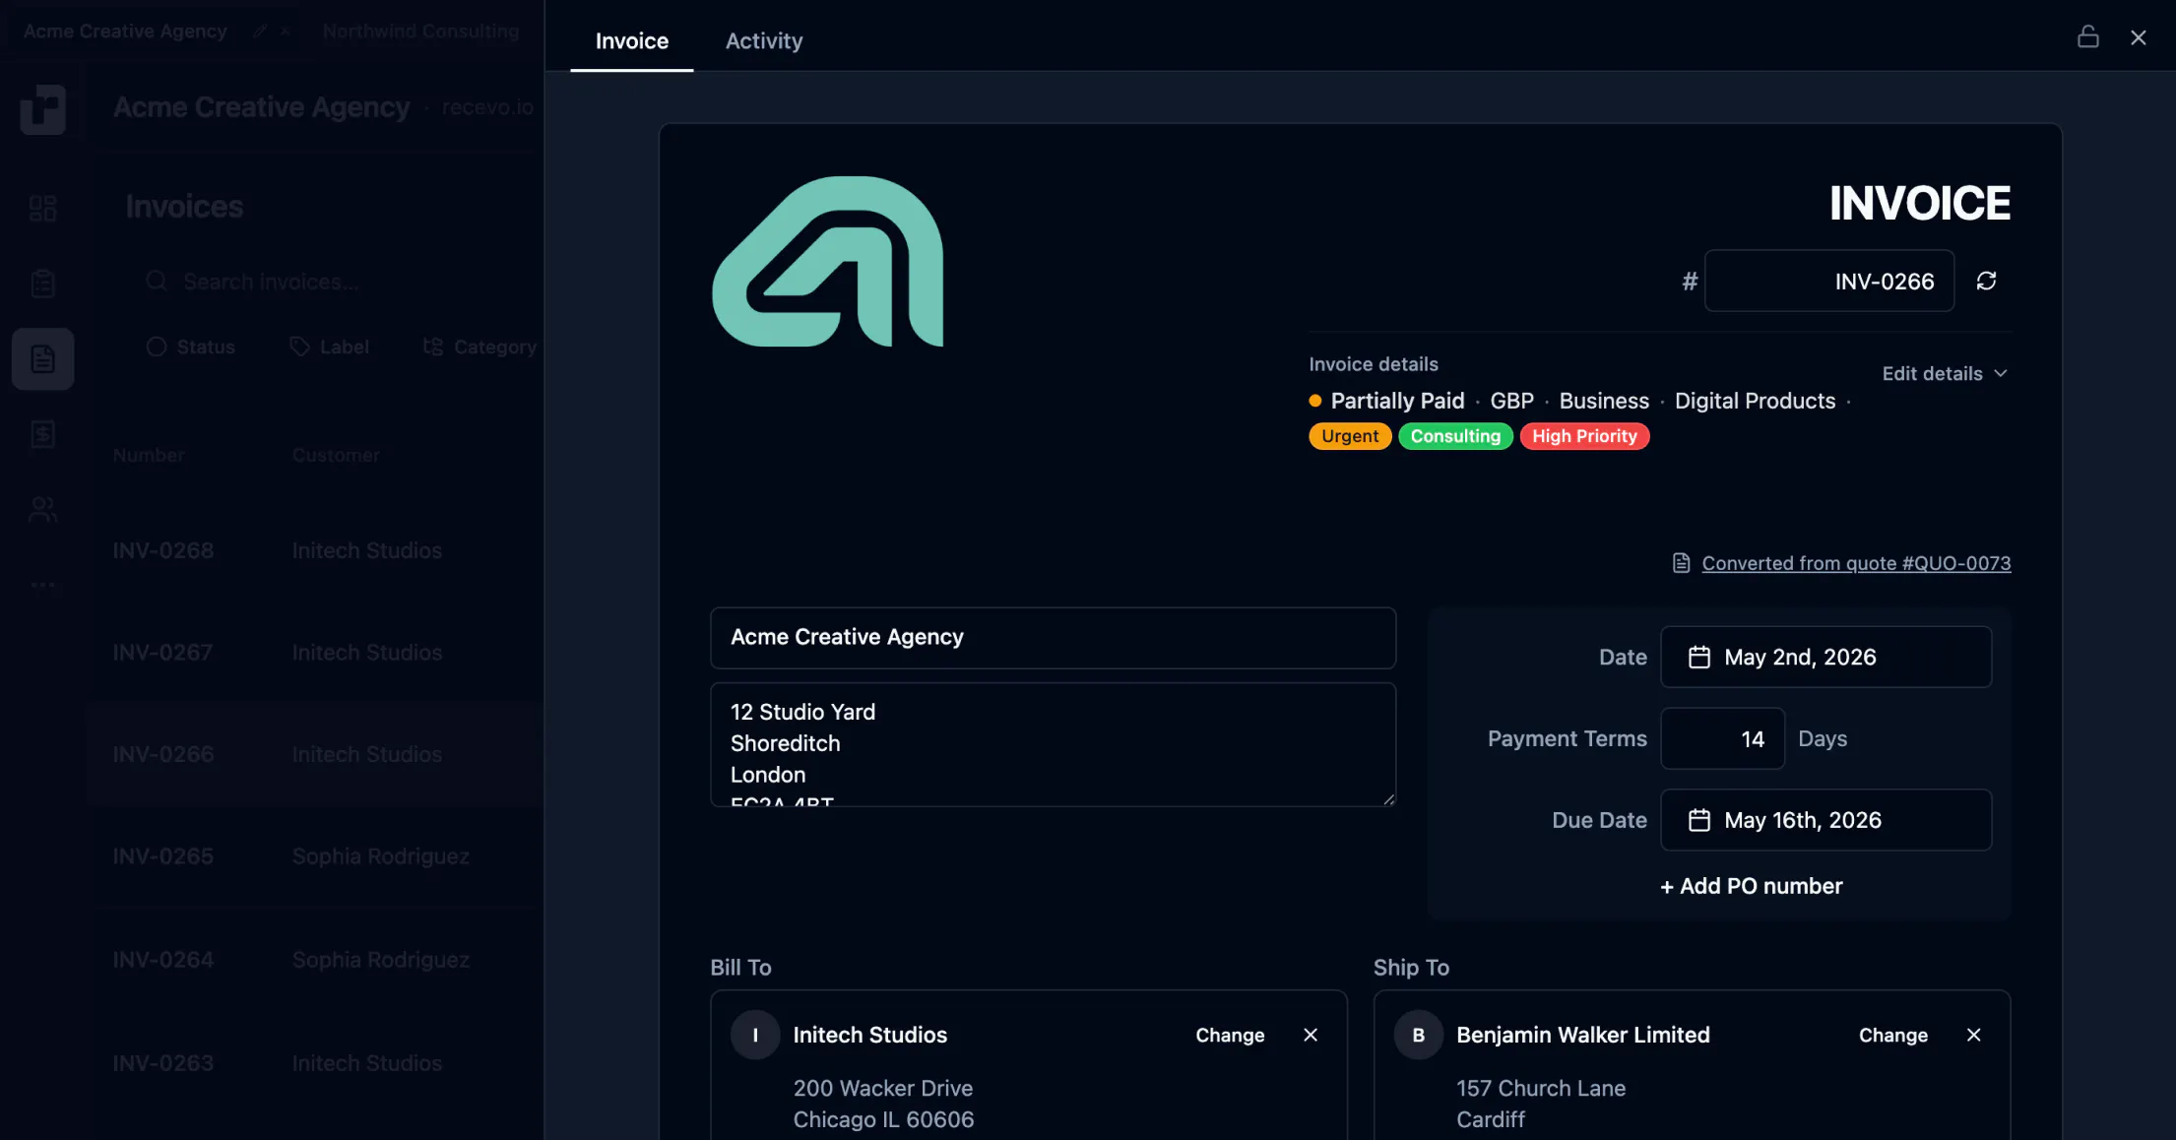This screenshot has width=2176, height=1140.
Task: Change the Ship To Benjamin Walker Limited
Action: click(x=1892, y=1035)
